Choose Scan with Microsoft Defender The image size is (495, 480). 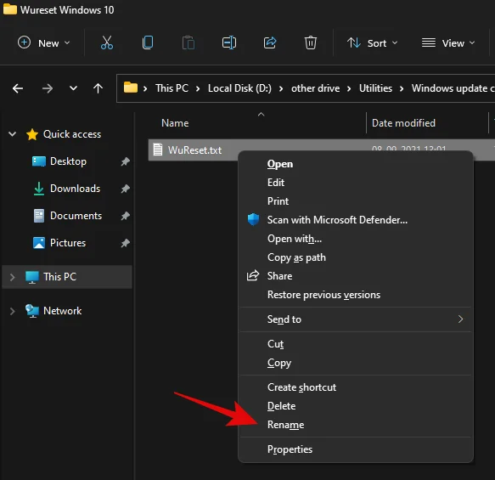(x=355, y=220)
